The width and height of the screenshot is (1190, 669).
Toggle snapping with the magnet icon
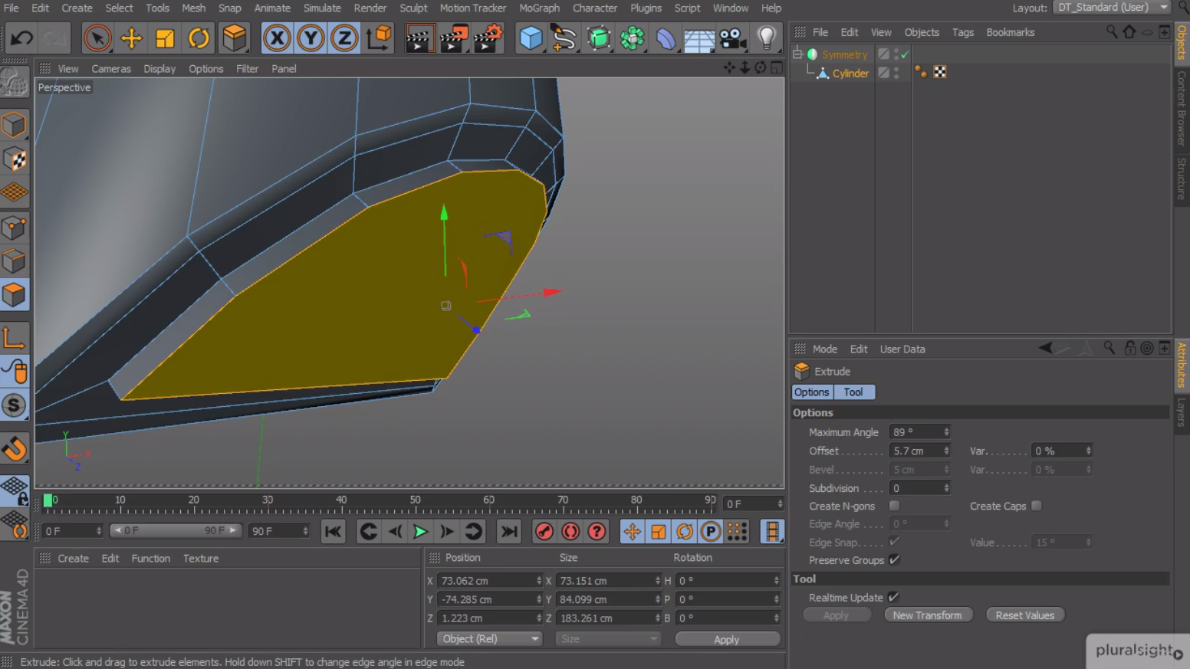pyautogui.click(x=15, y=448)
